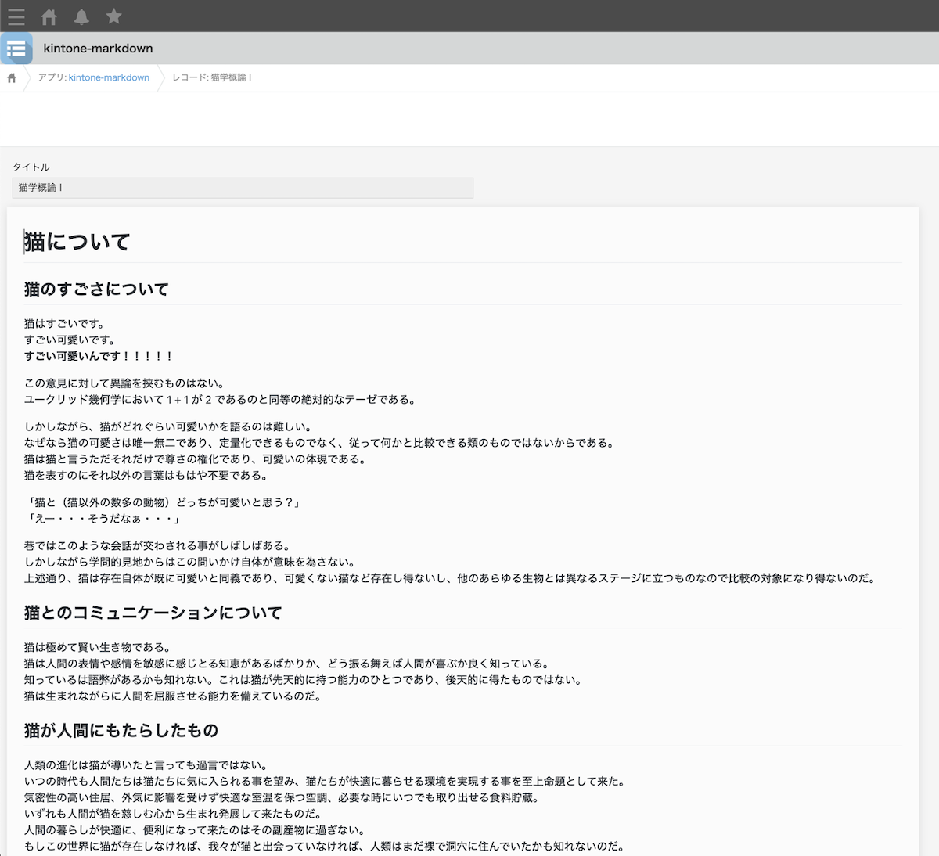Click the line starting 猫は猫と言うただそれだけで
Viewport: 939px width, 856px height.
click(196, 459)
